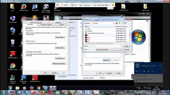Switch to the Remoto tab
The height and width of the screenshot is (95, 170).
(x=62, y=25)
